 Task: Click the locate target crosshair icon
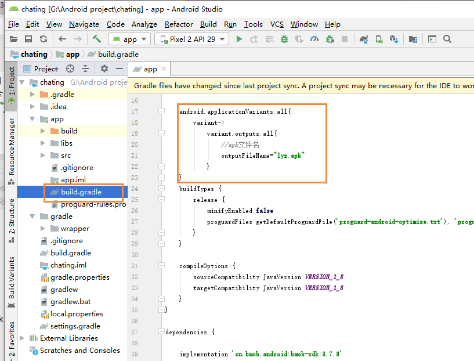coord(70,68)
